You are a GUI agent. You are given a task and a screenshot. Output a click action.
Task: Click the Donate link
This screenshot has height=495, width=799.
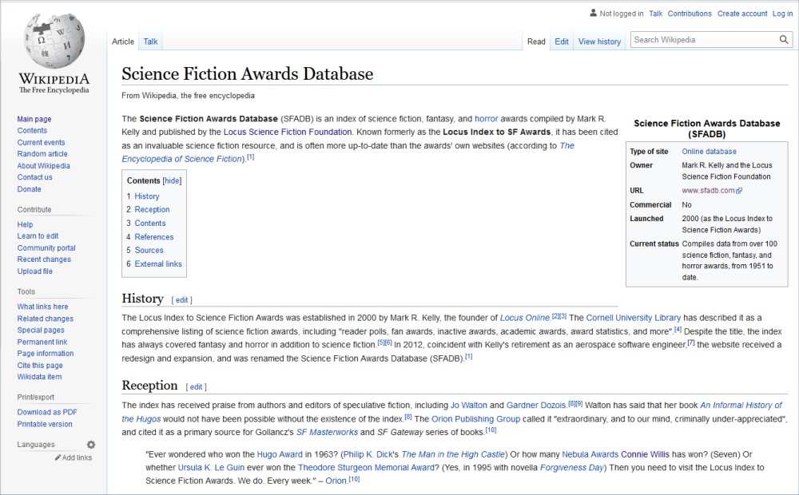tap(29, 189)
